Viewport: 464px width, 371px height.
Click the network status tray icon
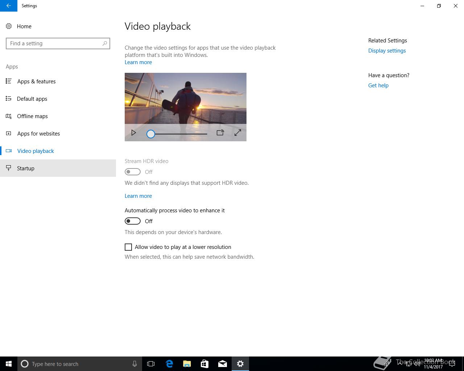click(x=409, y=364)
